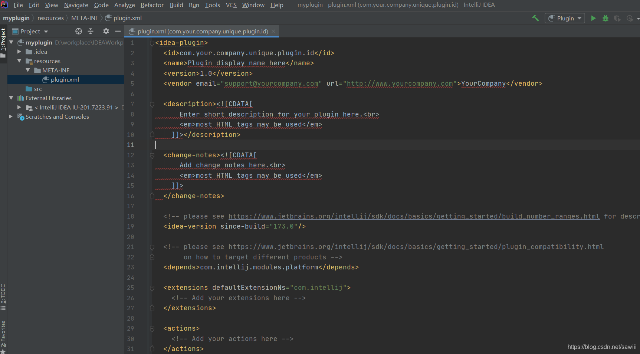Image resolution: width=640 pixels, height=354 pixels.
Task: Open the 2: Favorites tool window
Action: click(3, 337)
